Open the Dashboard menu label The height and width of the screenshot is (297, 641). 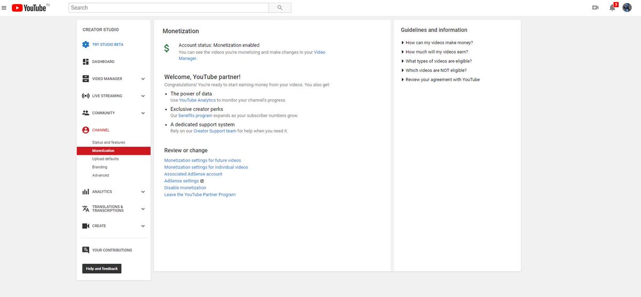click(103, 62)
